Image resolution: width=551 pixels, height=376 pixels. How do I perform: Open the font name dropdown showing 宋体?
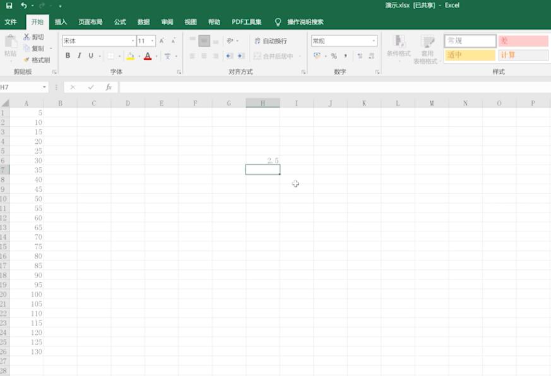point(133,41)
